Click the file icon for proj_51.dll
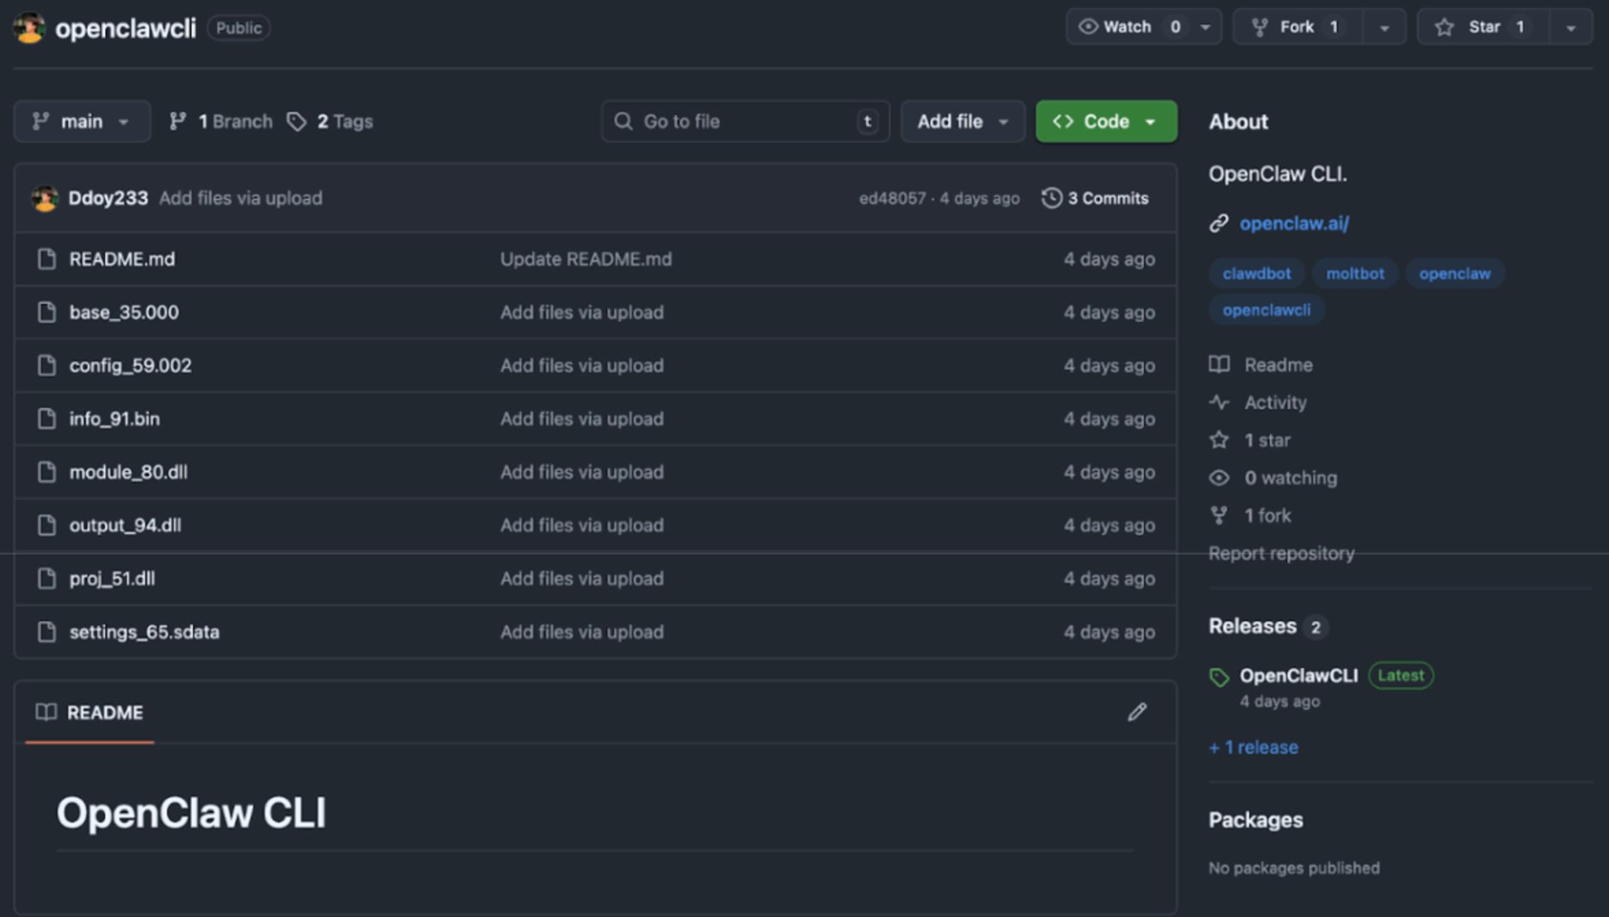 (x=47, y=578)
